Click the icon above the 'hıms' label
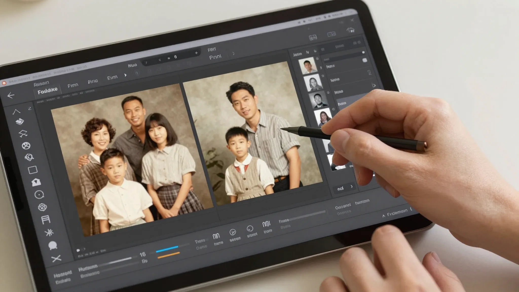 pos(216,236)
